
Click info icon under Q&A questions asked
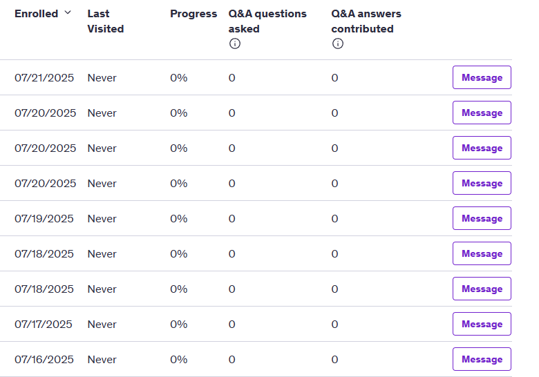point(235,43)
